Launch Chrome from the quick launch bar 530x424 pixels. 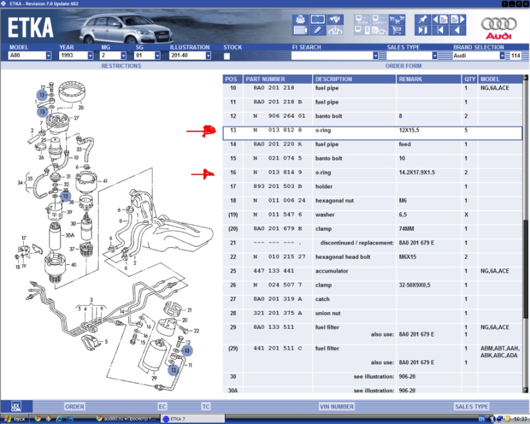[37, 419]
